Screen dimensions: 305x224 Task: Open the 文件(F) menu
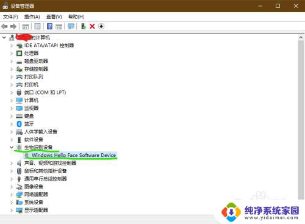tap(10, 16)
